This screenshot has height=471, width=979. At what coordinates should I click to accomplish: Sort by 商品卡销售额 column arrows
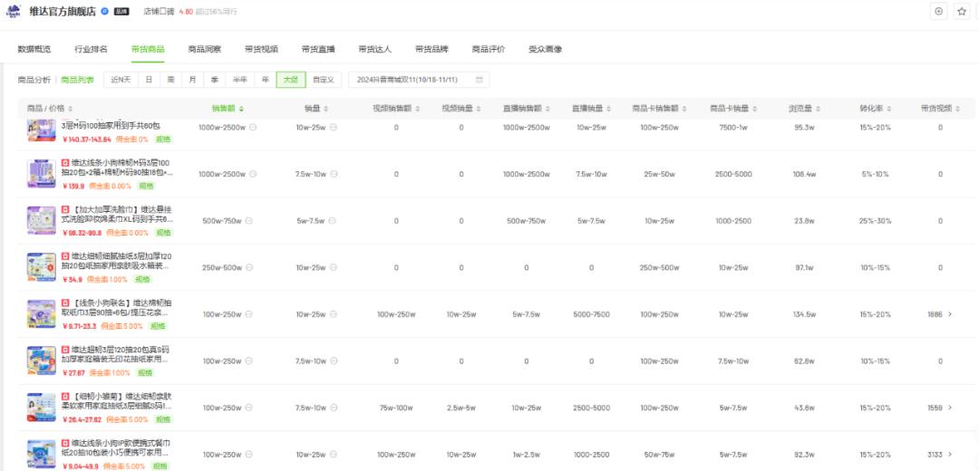click(x=685, y=109)
